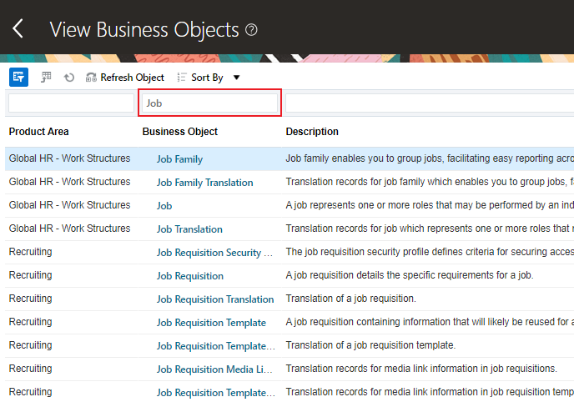This screenshot has width=574, height=402.
Task: Click the Product Area filter field
Action: (71, 103)
